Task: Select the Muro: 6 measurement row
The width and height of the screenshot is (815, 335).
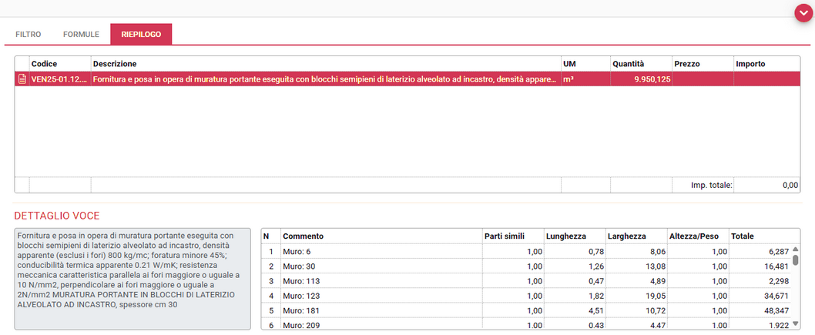Action: coord(381,252)
